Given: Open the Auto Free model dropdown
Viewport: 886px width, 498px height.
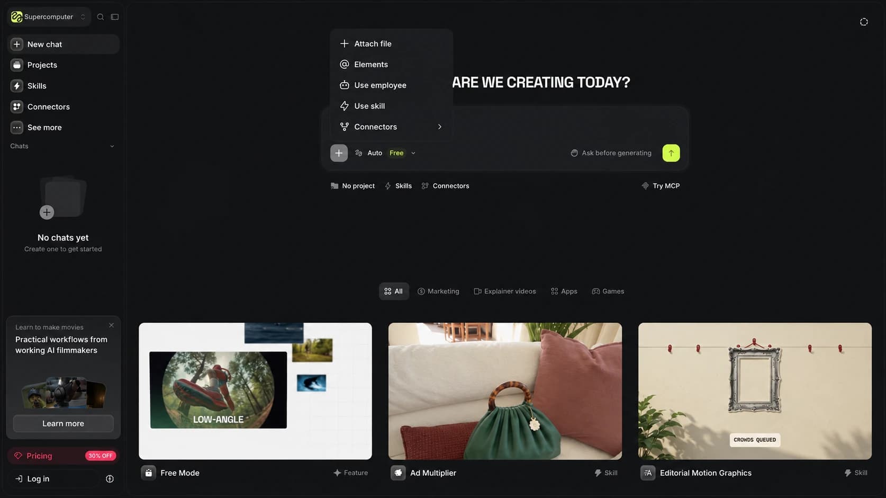Looking at the screenshot, I should coord(385,153).
